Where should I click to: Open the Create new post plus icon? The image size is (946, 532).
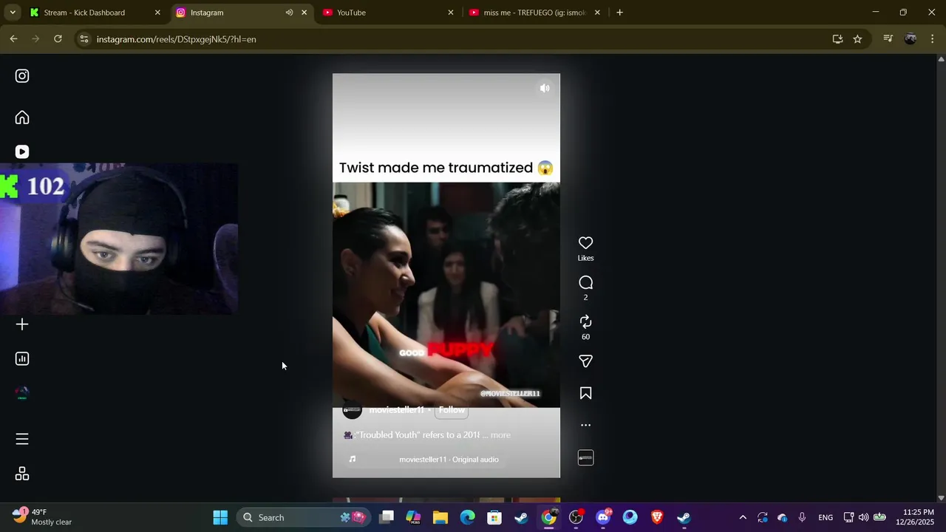click(x=22, y=324)
